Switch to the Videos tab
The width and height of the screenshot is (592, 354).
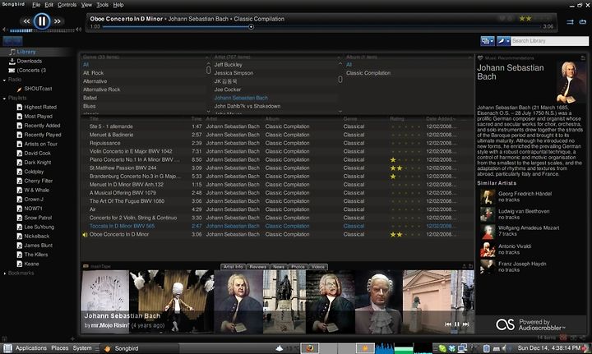pyautogui.click(x=318, y=267)
